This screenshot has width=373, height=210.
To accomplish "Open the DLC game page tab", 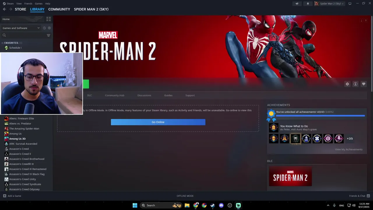I will (89, 95).
